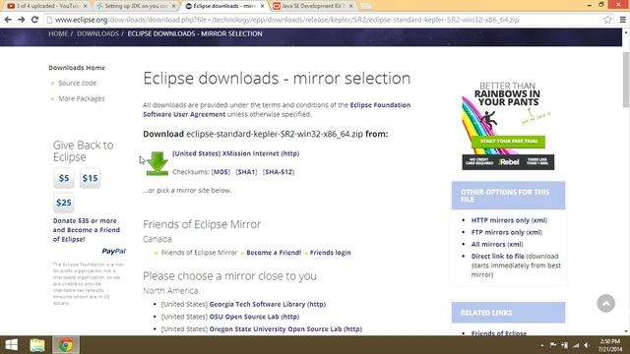Open File Explorer from the taskbar
630x354 pixels.
coord(37,345)
